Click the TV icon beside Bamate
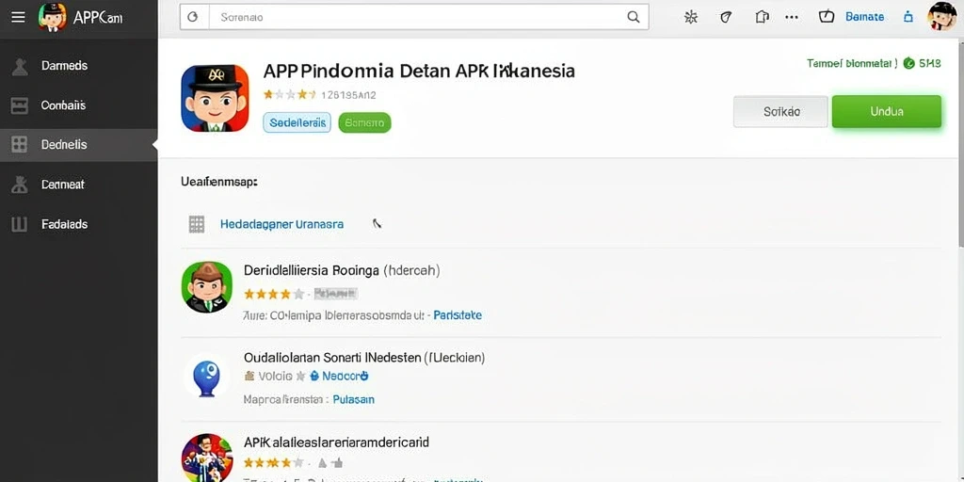The height and width of the screenshot is (482, 964). click(827, 17)
